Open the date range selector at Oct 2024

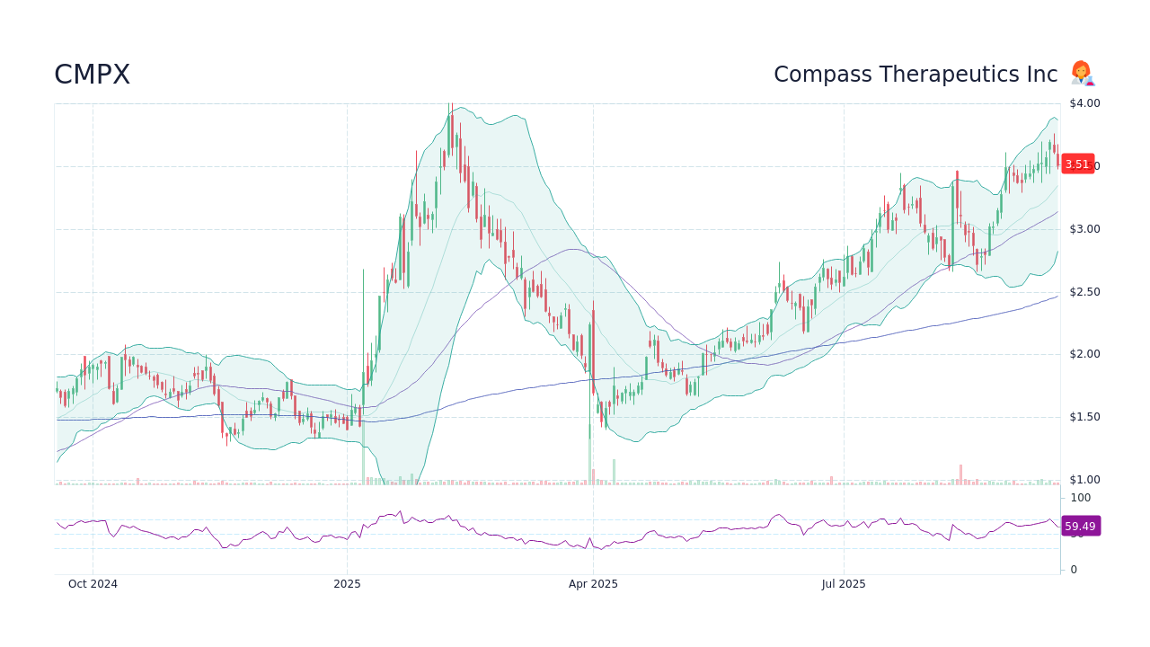[92, 583]
